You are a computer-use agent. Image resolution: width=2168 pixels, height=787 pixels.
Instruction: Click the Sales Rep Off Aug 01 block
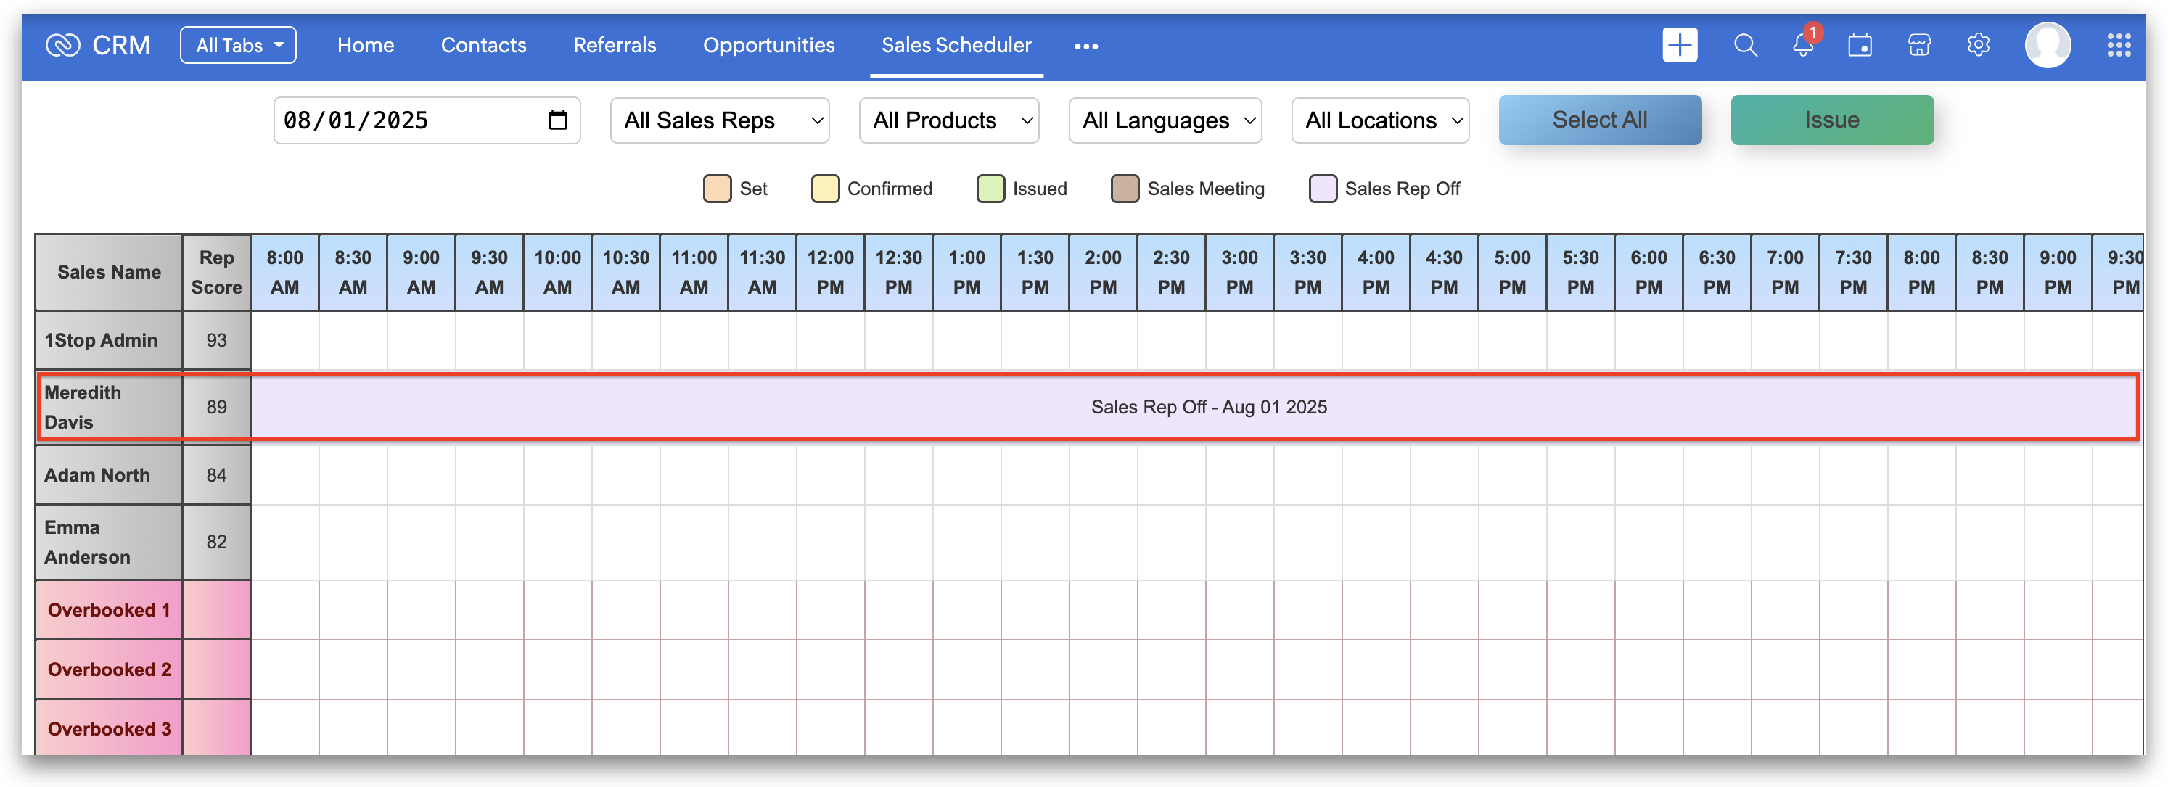point(1209,408)
